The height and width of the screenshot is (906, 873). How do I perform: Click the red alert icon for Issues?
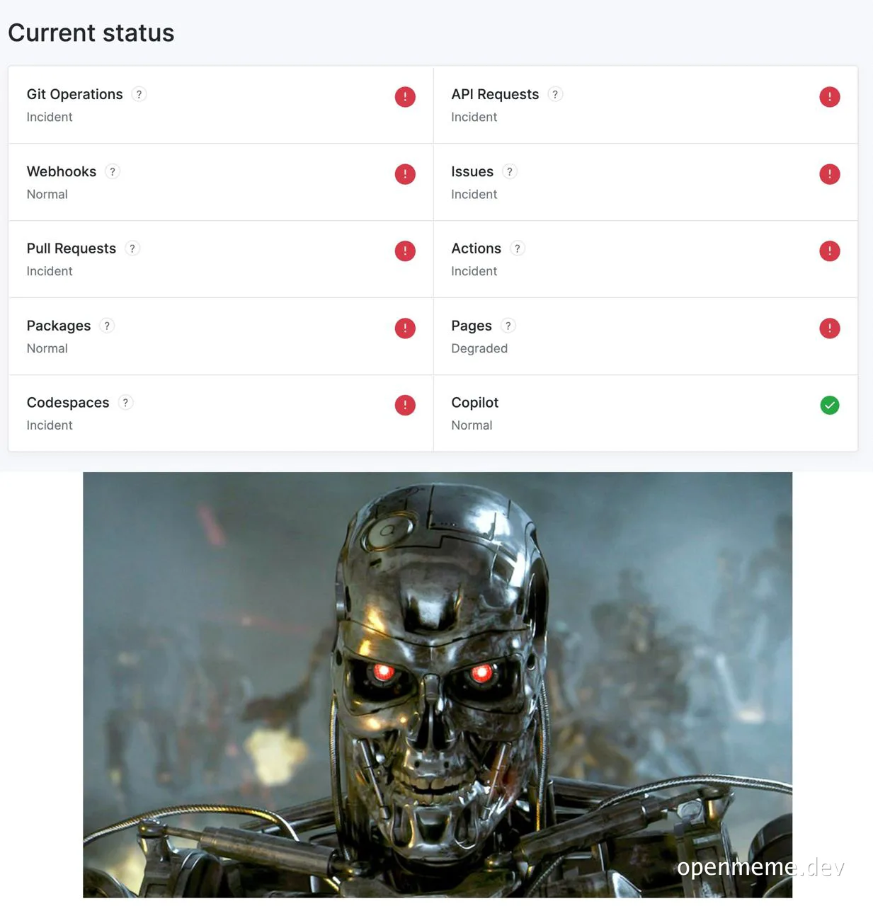point(830,174)
